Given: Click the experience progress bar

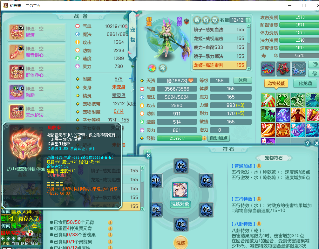Looking at the screenshot, I should point(180,138).
